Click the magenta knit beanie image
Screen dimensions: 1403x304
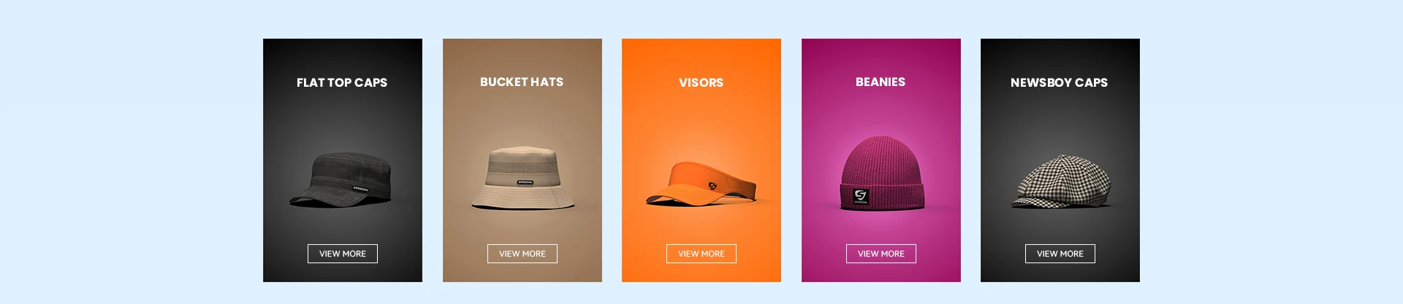(882, 174)
